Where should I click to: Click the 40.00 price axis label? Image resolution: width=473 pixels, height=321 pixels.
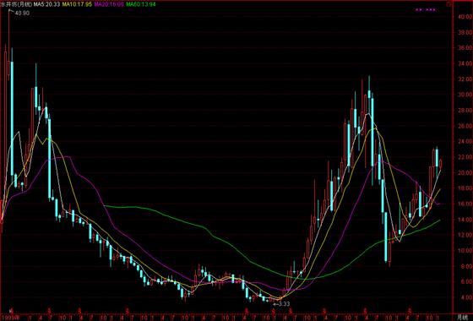[465, 17]
